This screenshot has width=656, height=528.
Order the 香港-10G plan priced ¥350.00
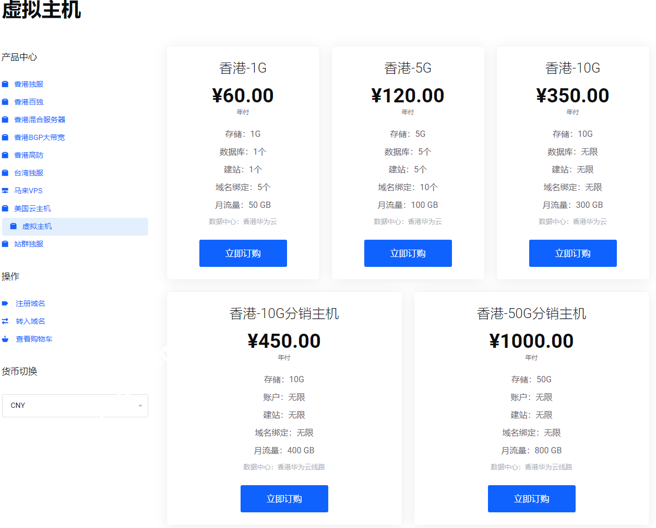[572, 253]
